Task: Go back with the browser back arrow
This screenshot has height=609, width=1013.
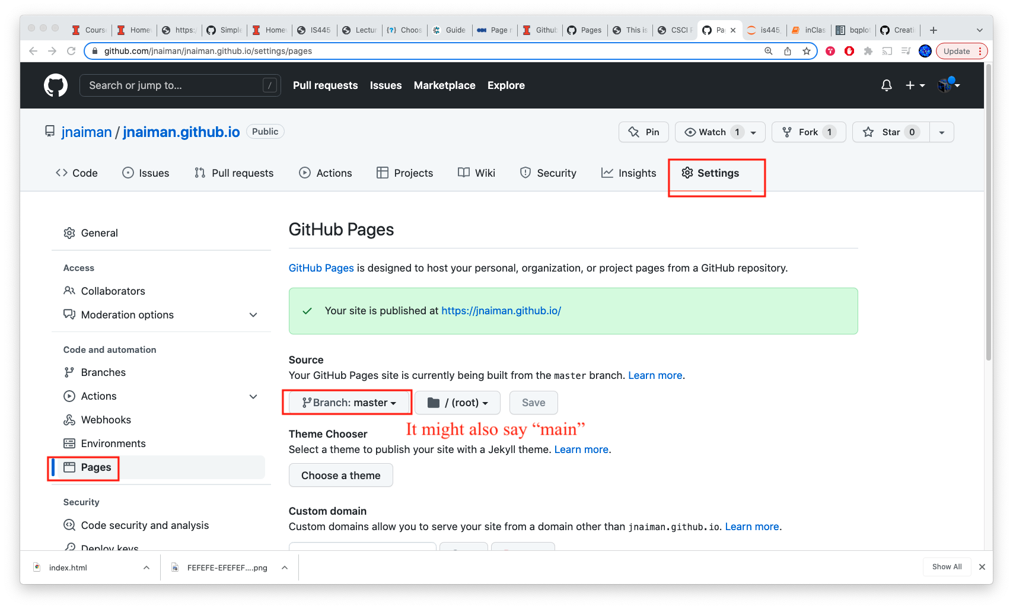Action: (33, 51)
